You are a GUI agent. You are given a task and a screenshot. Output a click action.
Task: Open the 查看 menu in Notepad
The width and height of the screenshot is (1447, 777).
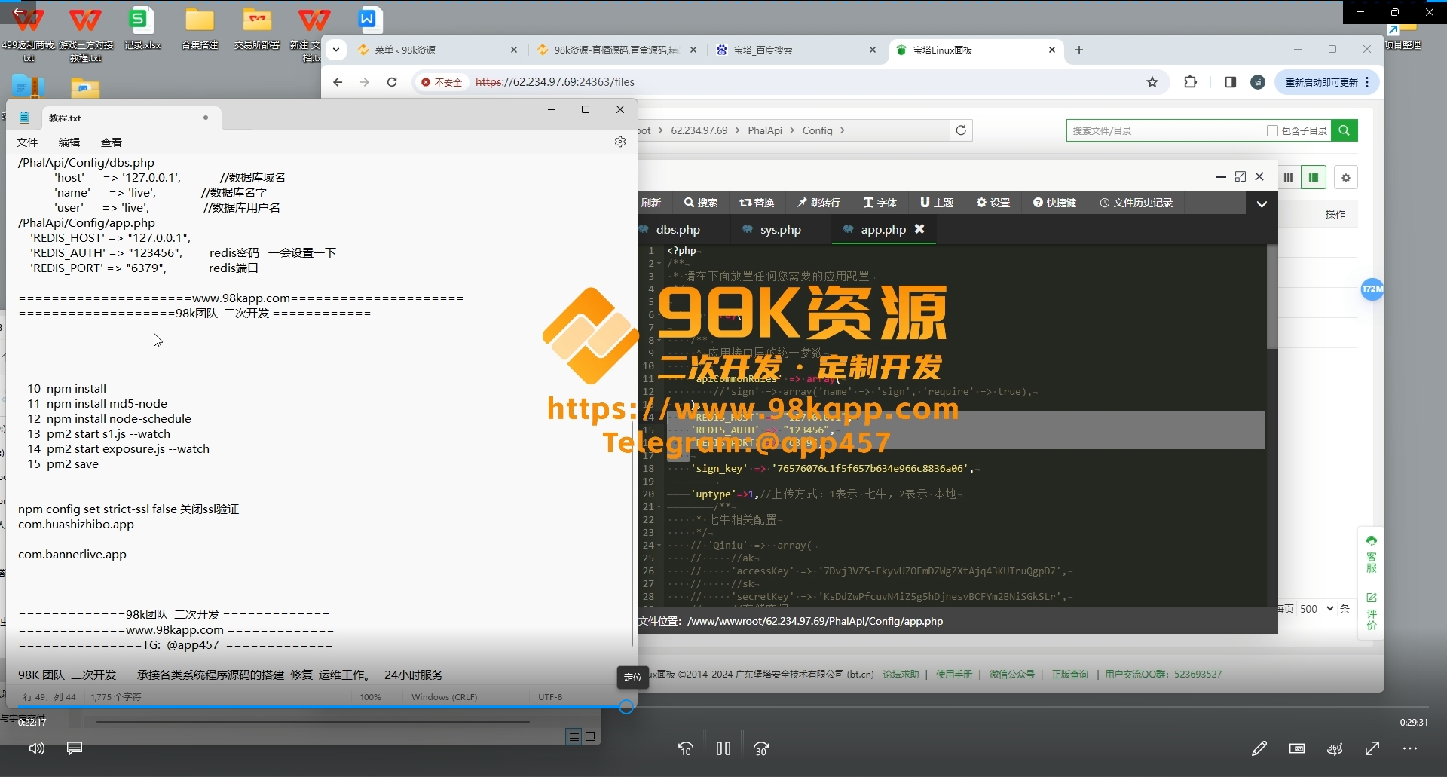(x=112, y=142)
